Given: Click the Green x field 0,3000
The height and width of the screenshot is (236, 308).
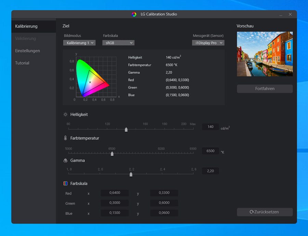Looking at the screenshot, I should [115, 203].
